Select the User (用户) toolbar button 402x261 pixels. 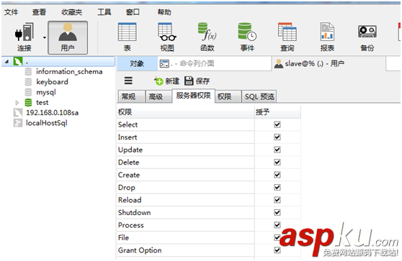click(x=68, y=37)
